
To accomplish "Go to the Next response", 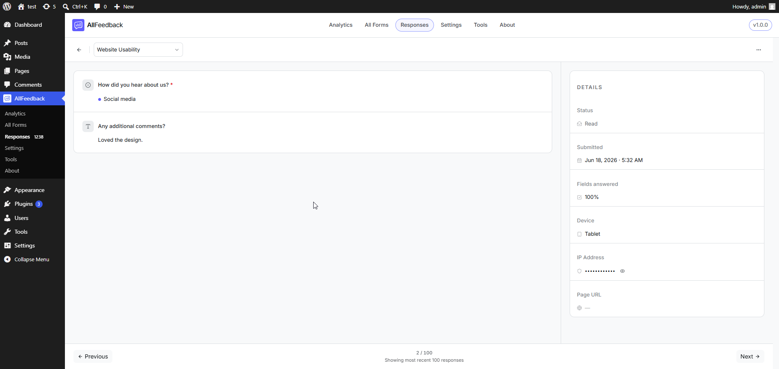I will tap(750, 356).
